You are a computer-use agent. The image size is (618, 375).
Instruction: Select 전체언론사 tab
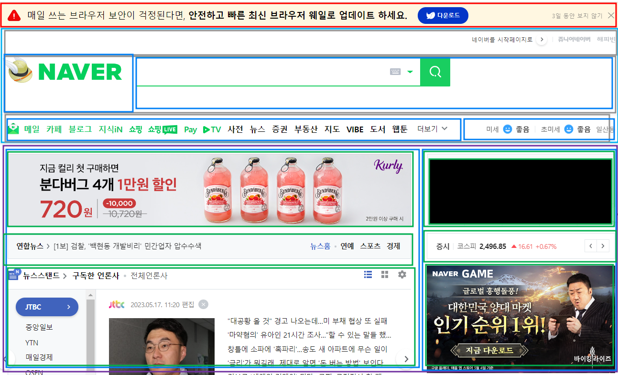tap(149, 276)
